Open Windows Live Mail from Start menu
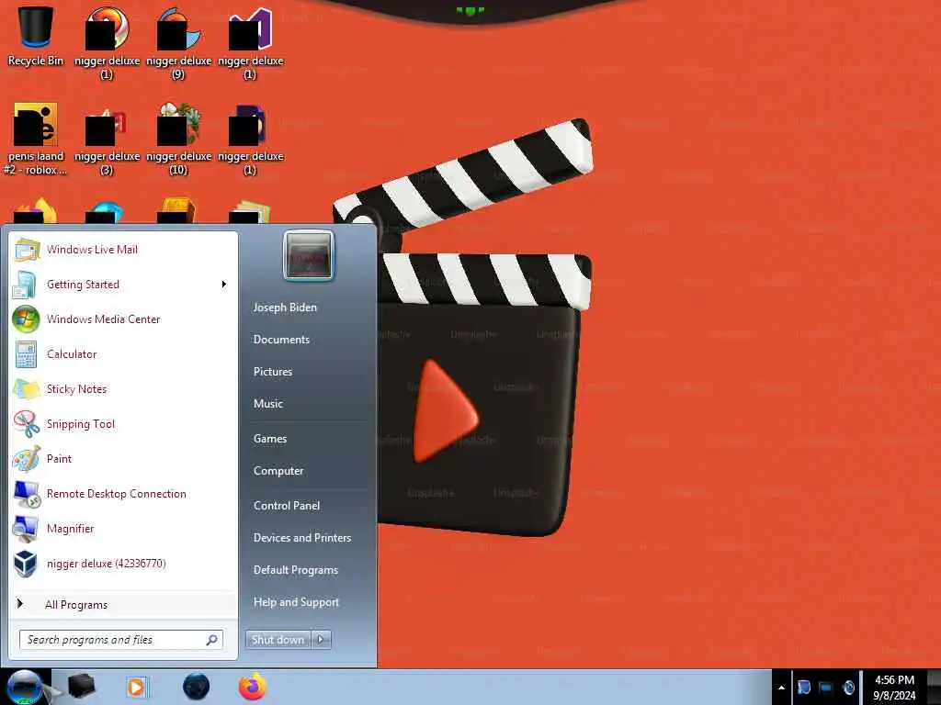The height and width of the screenshot is (705, 941). pos(123,250)
